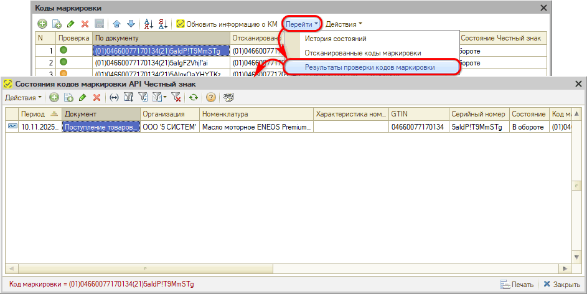The image size is (587, 294).
Task: Select the Поступление товаров document cell
Action: [x=101, y=127]
